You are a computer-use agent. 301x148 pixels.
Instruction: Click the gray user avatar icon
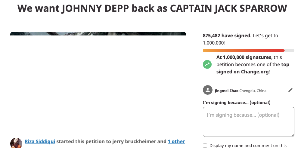(x=207, y=90)
